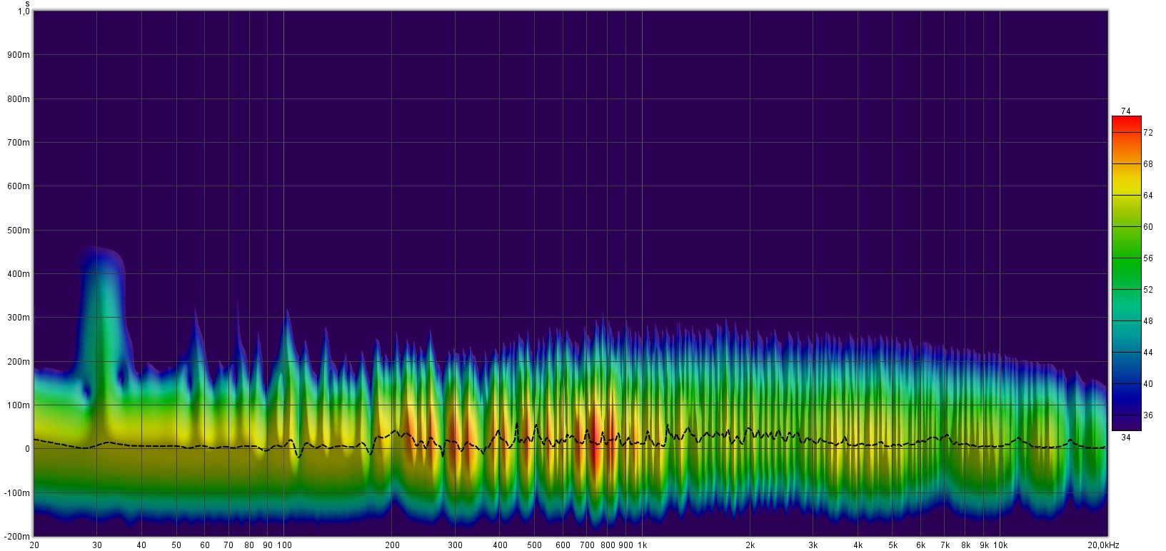The width and height of the screenshot is (1166, 551).
Task: Select the 64 label on the color scale
Action: point(1147,196)
